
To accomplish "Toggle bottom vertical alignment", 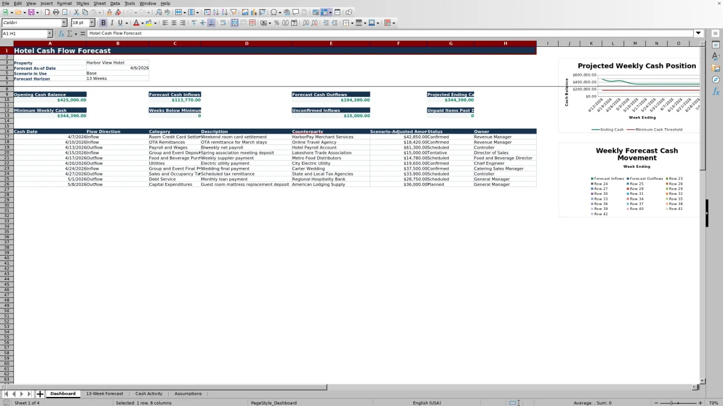I will point(211,23).
